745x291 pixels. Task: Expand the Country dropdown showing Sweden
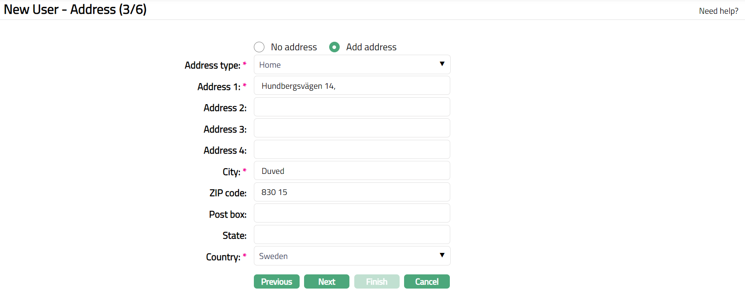(351, 256)
